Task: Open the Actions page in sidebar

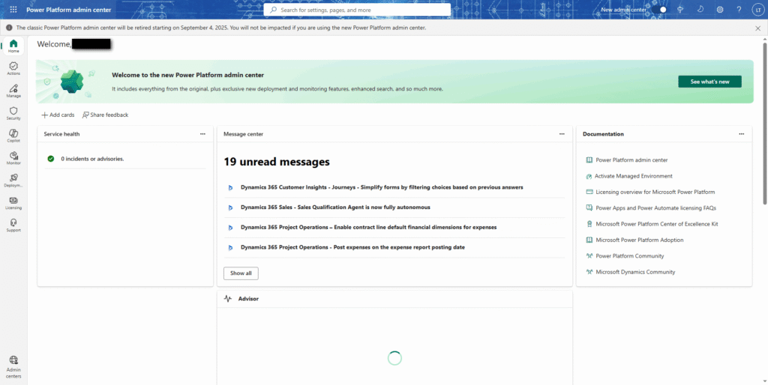Action: click(13, 68)
